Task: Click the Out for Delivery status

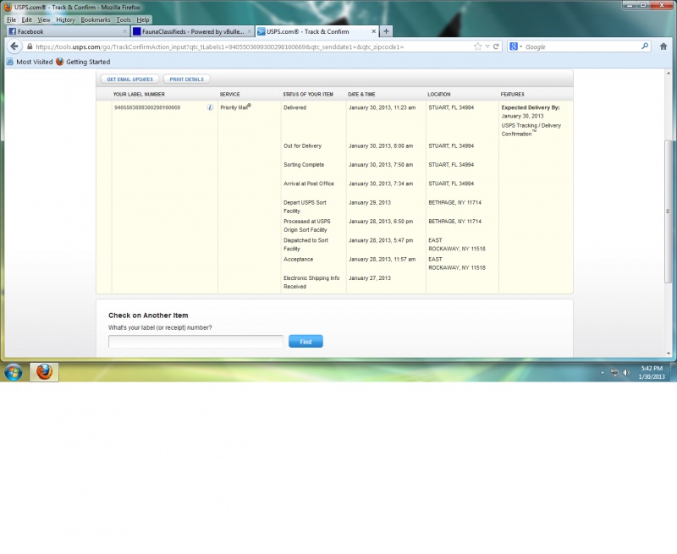Action: point(302,145)
